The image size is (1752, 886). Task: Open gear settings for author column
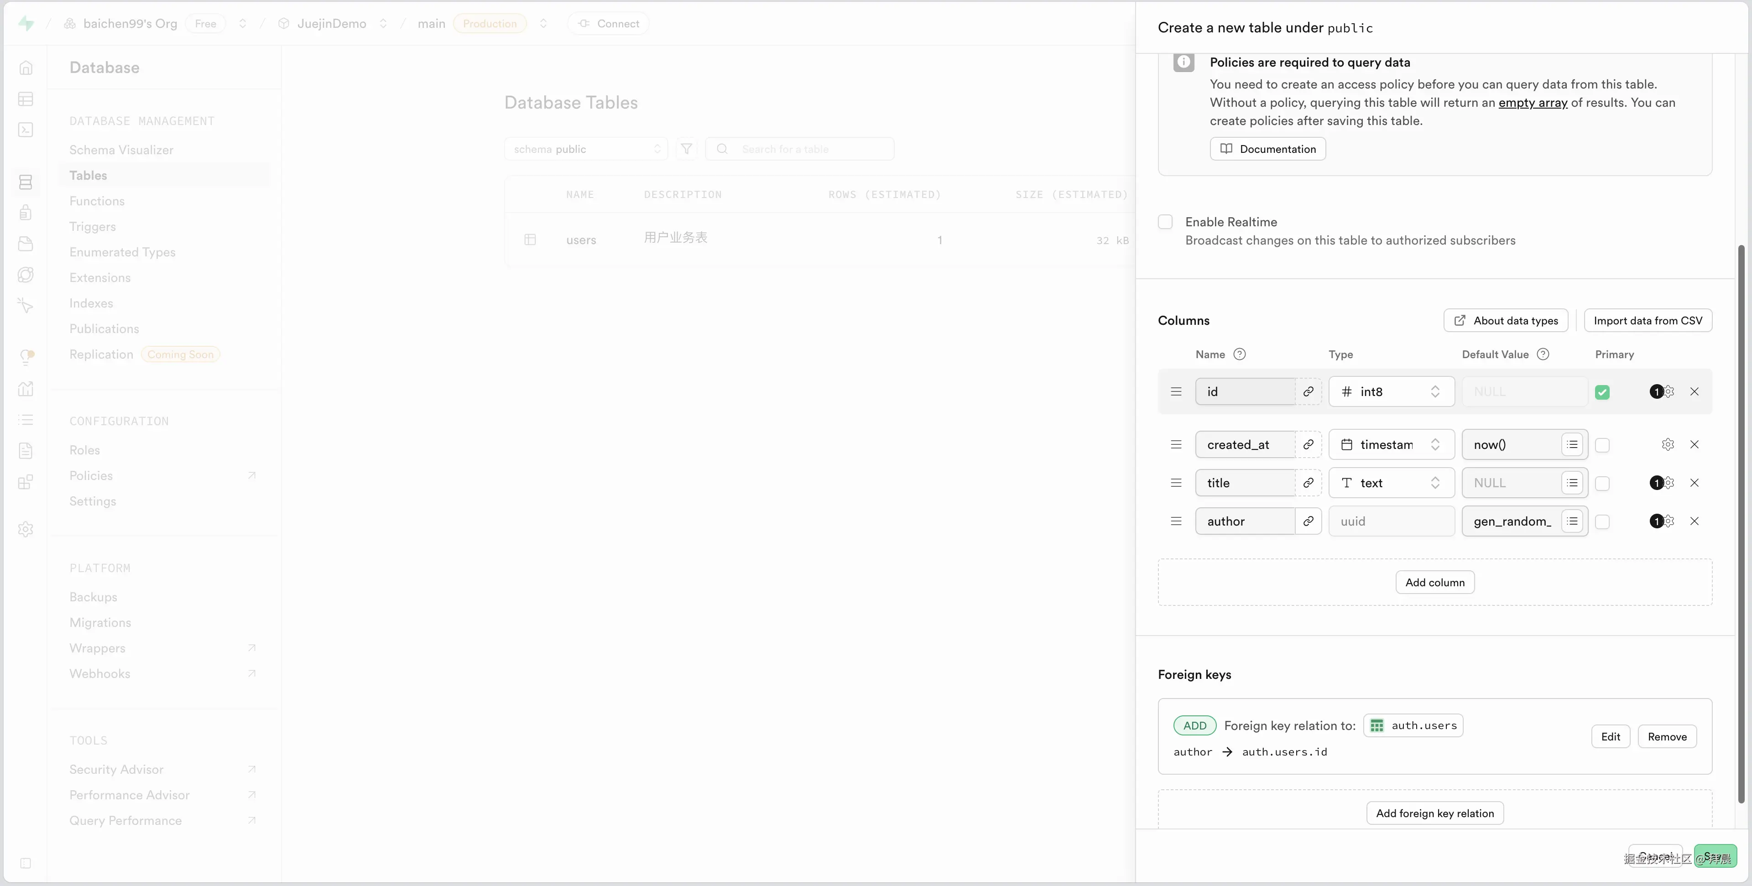[x=1669, y=521]
